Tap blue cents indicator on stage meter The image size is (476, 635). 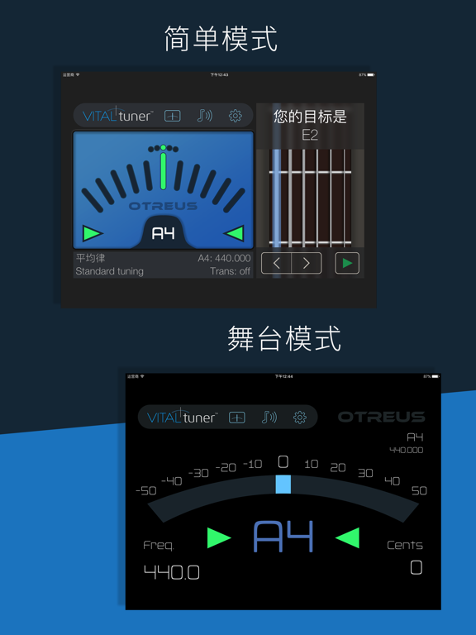pos(283,485)
